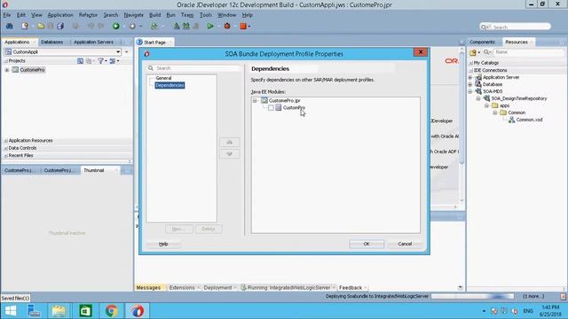Click the red Terminate stop icon
The width and height of the screenshot is (568, 319).
tap(243, 26)
